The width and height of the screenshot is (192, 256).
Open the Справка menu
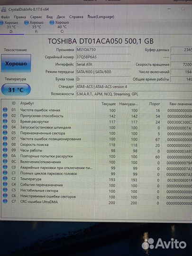pos(76,17)
